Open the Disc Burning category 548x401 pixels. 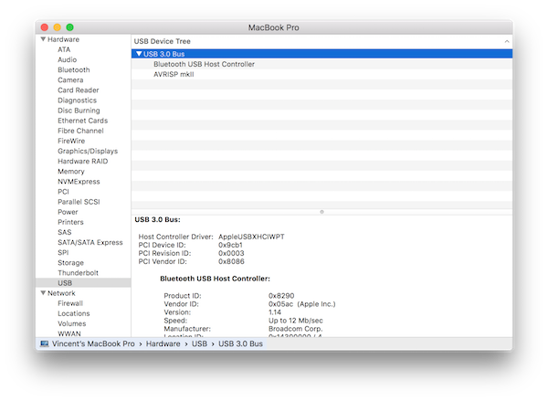[79, 111]
